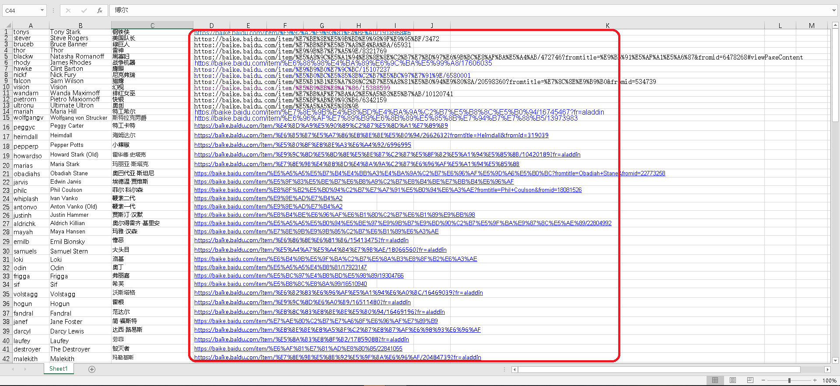
Task: Switch to Page Break Preview
Action: (750, 380)
